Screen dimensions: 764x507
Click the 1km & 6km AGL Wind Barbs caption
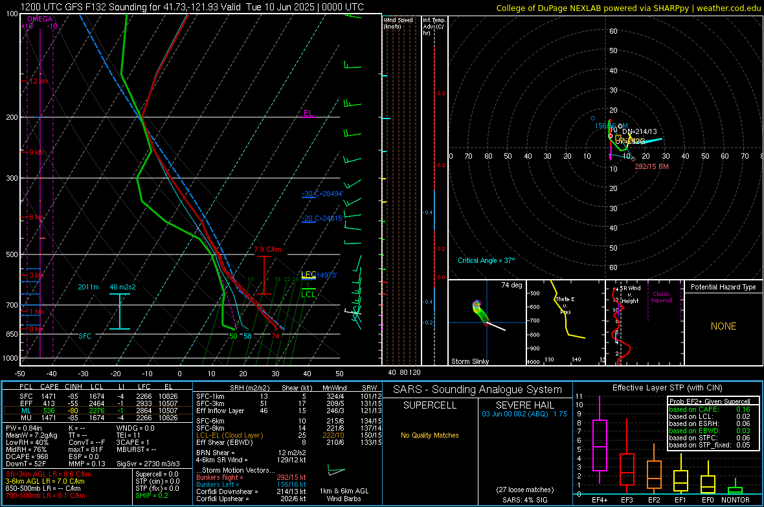(x=344, y=495)
